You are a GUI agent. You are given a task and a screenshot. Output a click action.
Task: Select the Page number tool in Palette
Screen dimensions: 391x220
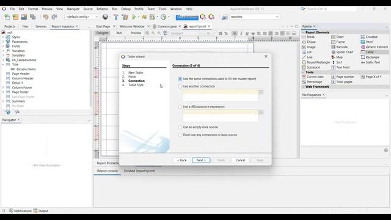(343, 77)
